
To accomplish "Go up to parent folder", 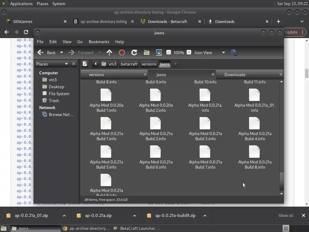I will click(x=109, y=53).
